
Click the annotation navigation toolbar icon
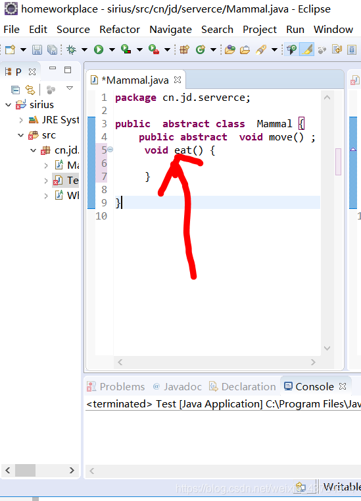tap(337, 49)
